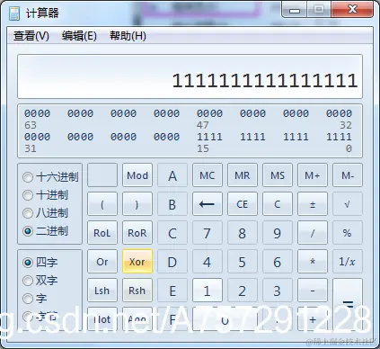Screen dimensions: 380x349
Task: Click the plus-minus ± sign button
Action: coord(313,204)
